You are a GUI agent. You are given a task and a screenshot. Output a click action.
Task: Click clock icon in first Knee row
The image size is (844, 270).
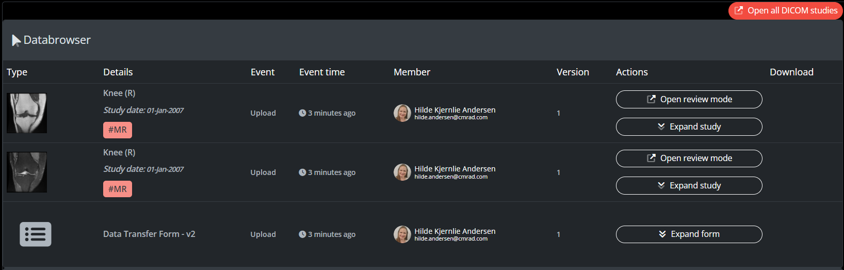(302, 113)
